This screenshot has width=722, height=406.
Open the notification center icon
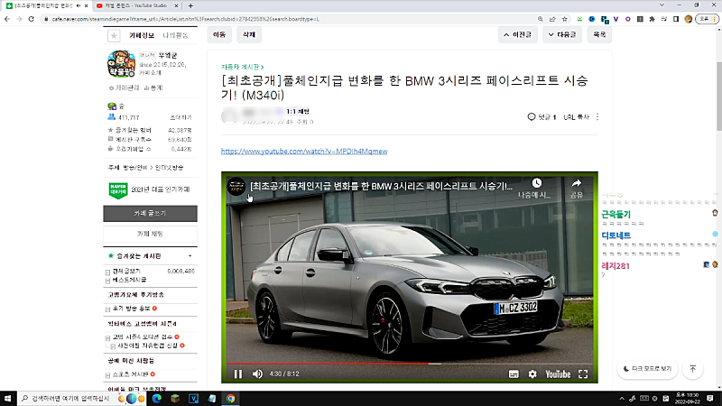pos(710,398)
